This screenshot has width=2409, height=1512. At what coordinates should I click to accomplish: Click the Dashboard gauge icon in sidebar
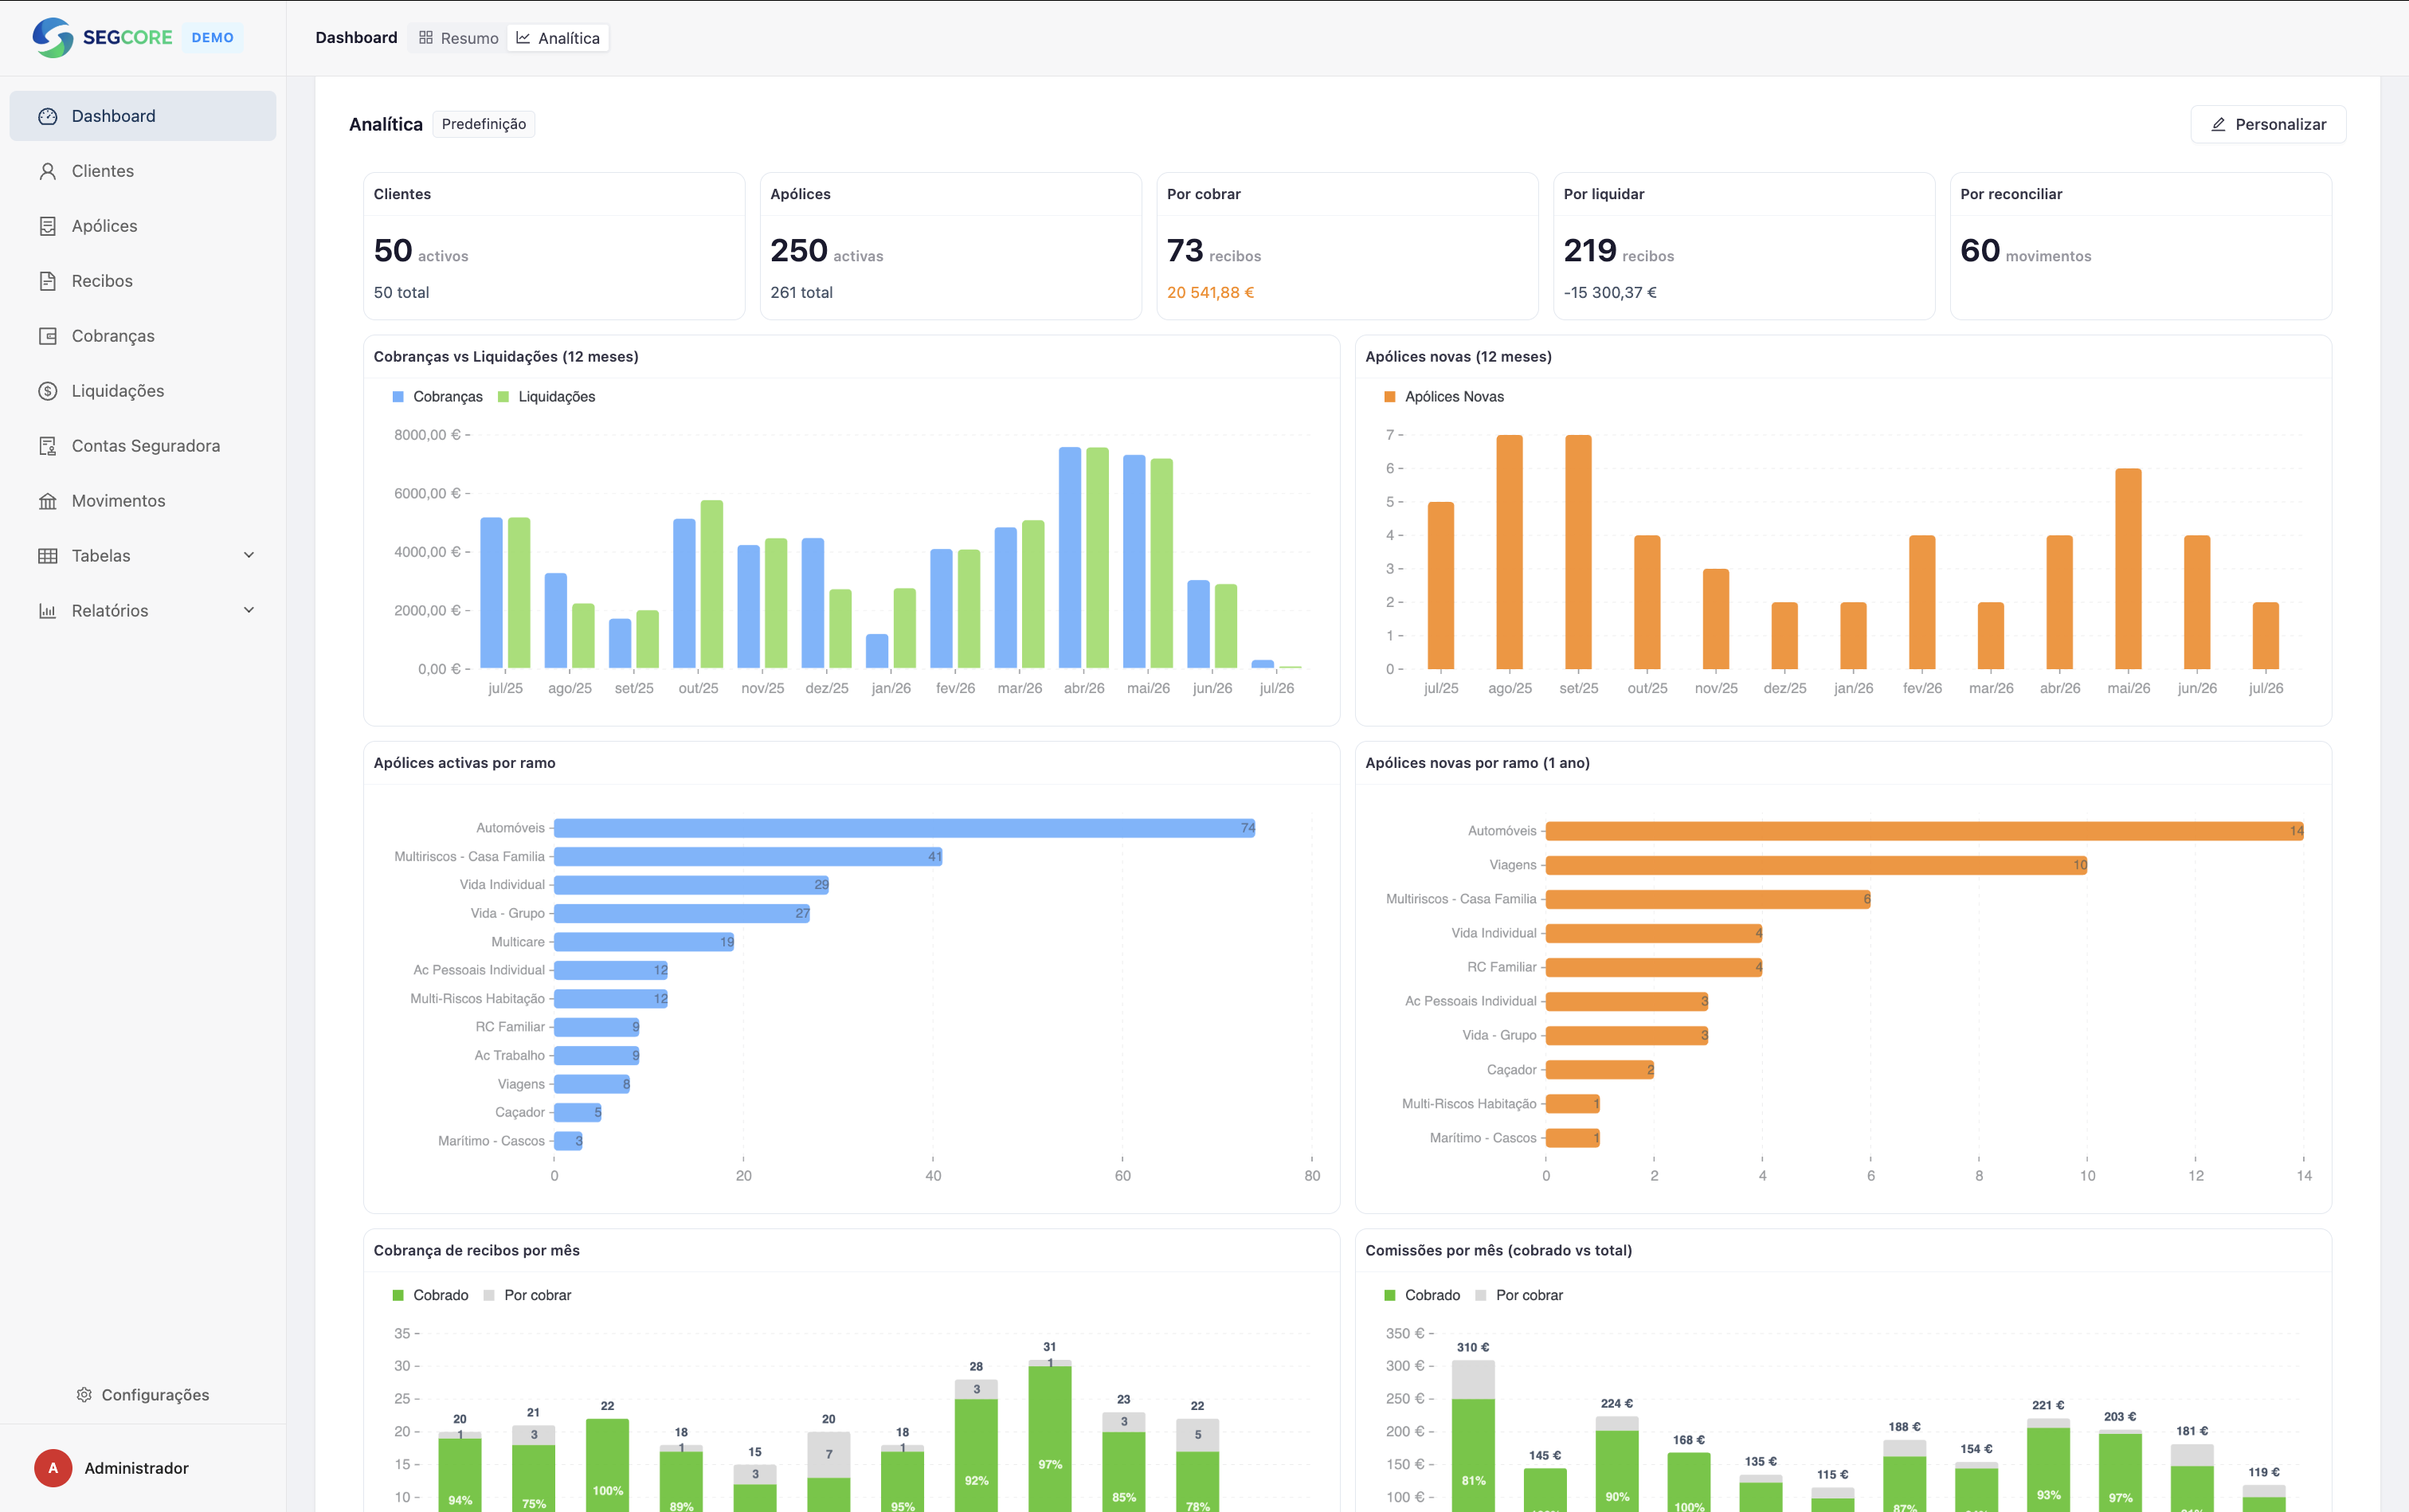click(x=47, y=116)
